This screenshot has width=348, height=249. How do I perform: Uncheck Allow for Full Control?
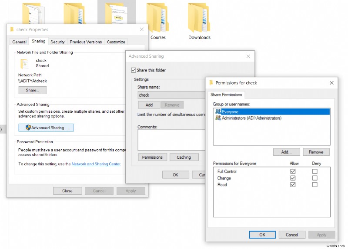point(293,171)
